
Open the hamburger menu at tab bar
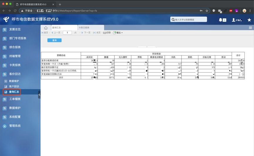pos(250,28)
